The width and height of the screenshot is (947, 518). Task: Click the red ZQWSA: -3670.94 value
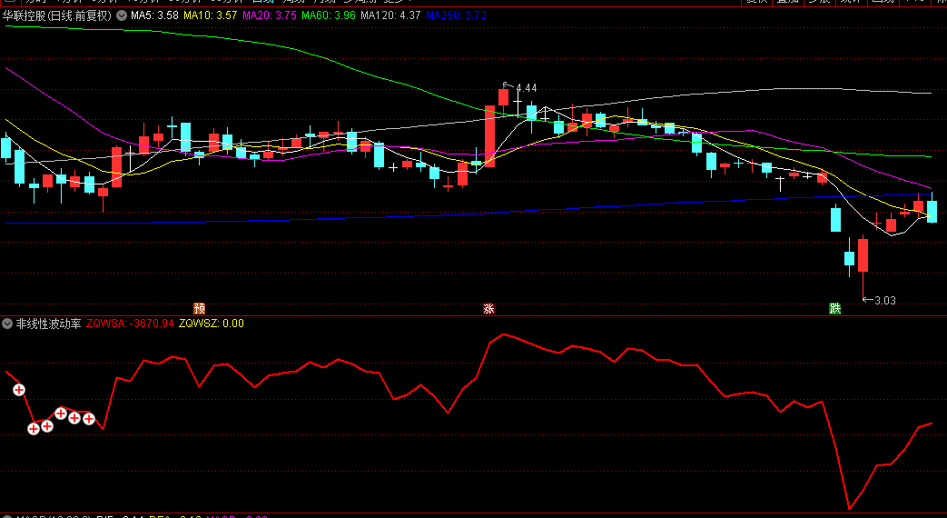click(130, 324)
